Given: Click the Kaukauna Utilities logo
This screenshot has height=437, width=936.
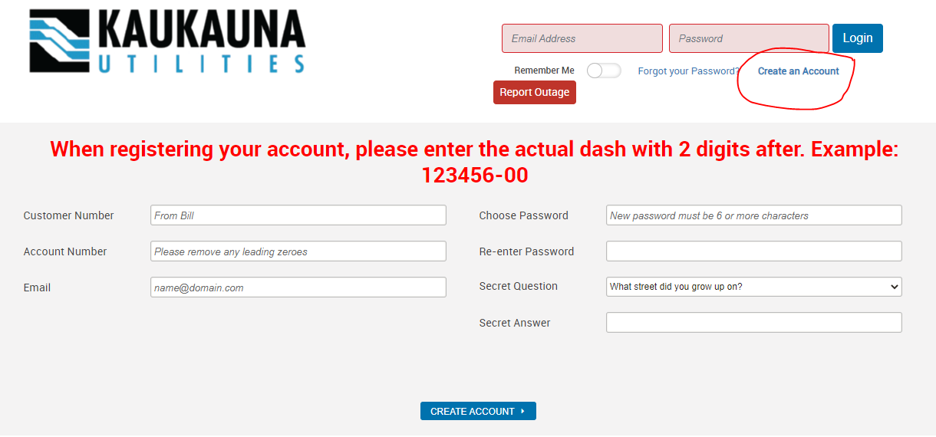Looking at the screenshot, I should pos(167,41).
